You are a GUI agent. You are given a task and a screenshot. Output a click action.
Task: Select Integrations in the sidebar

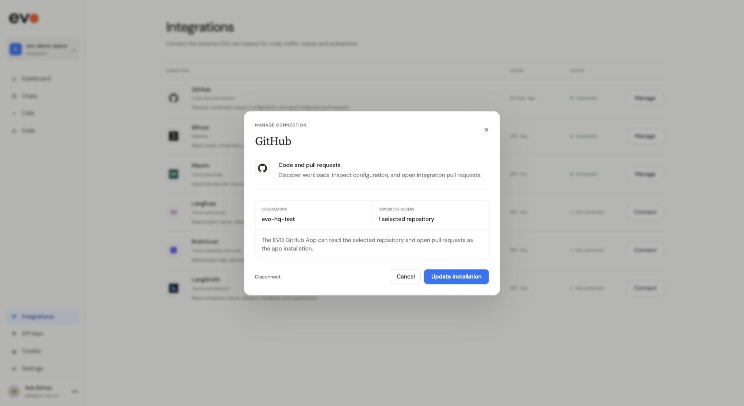click(43, 316)
